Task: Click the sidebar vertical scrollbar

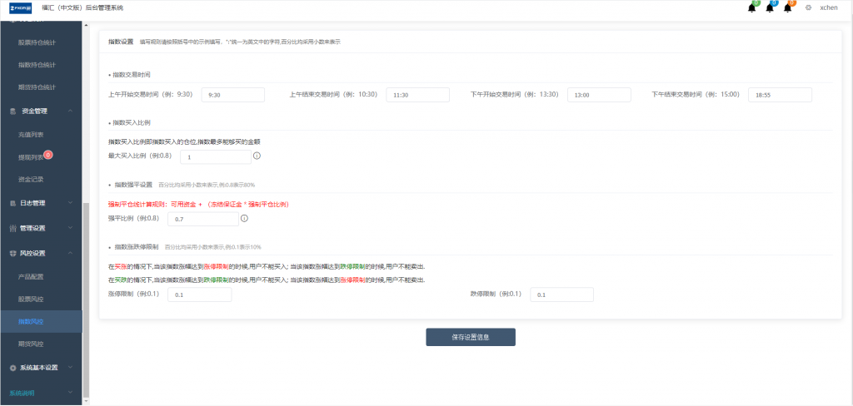Action: point(86,299)
